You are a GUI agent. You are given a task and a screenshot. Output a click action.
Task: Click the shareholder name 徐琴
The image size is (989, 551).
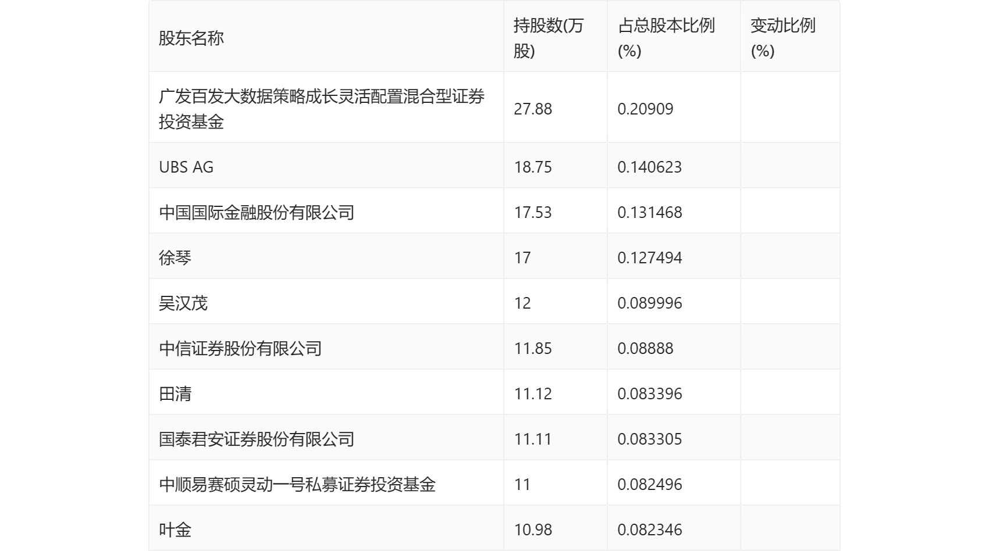[x=175, y=257]
